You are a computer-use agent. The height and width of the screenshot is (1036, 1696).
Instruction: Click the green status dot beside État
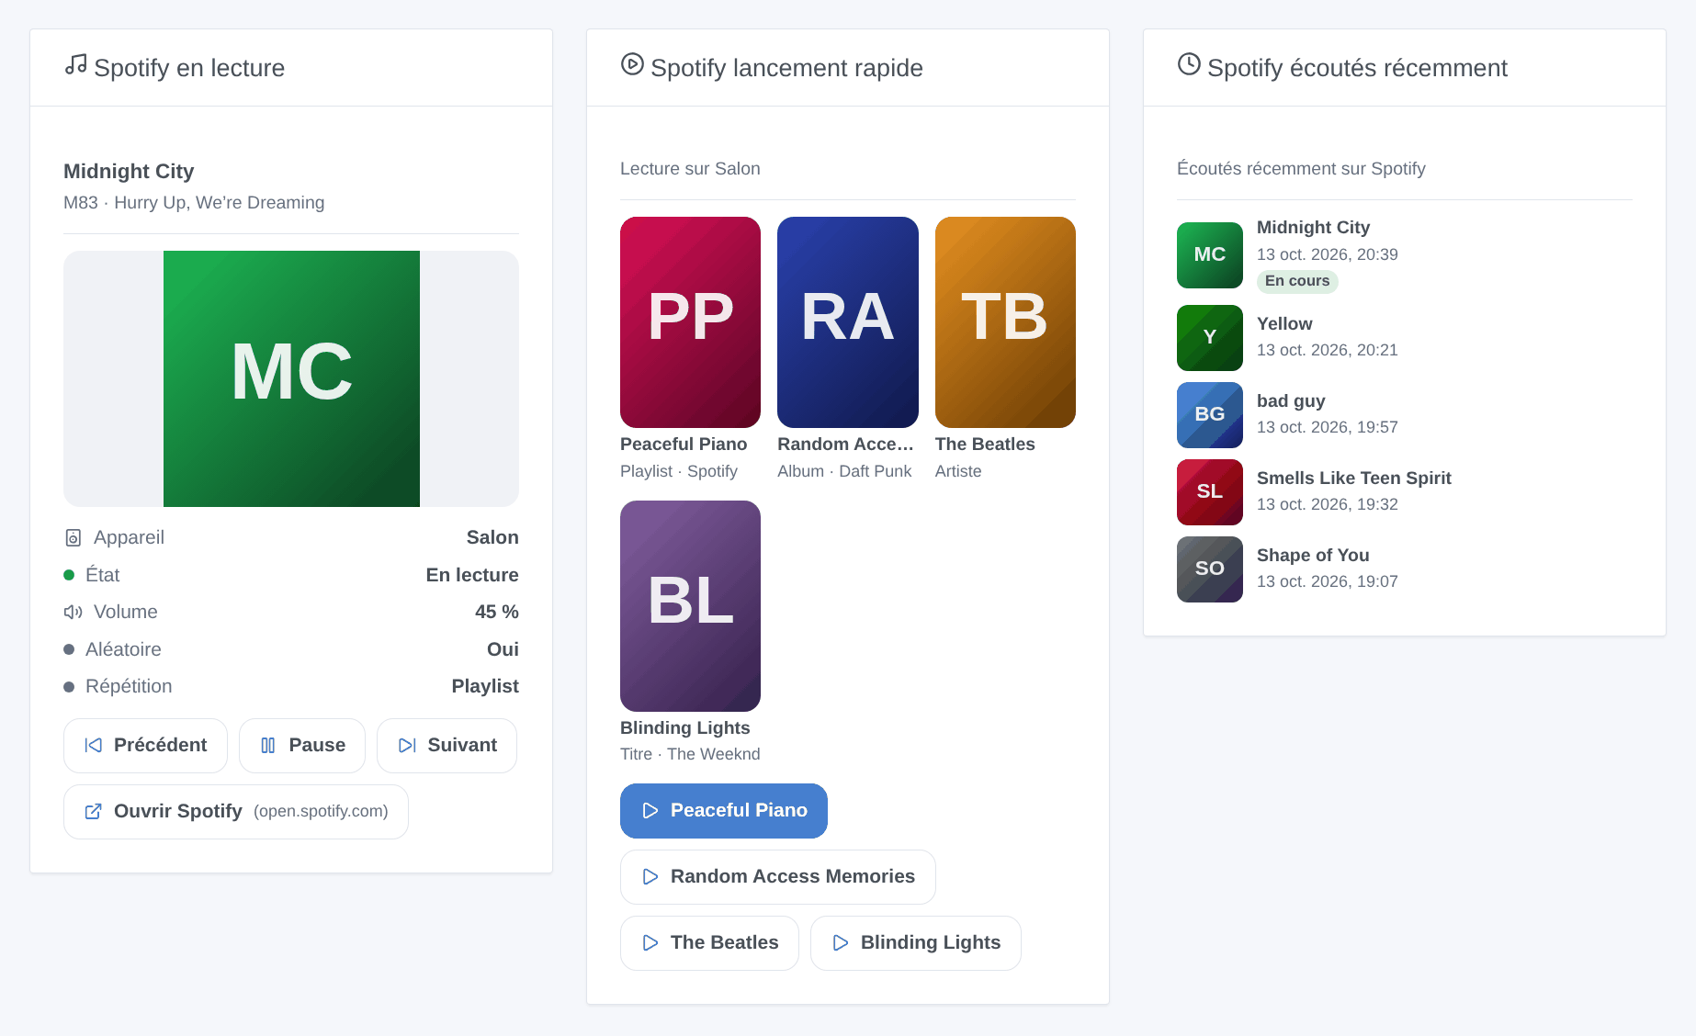69,575
